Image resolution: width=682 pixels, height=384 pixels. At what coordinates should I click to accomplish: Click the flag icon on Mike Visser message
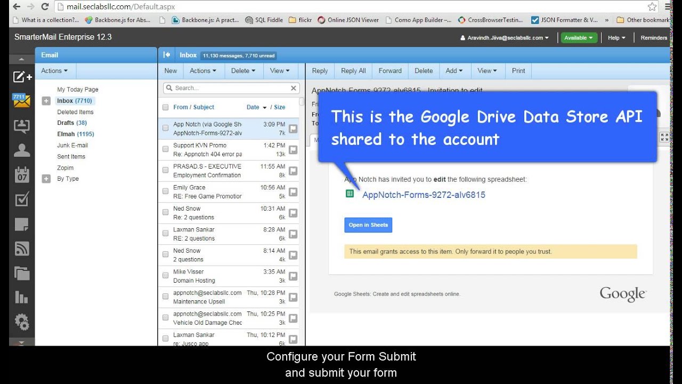pos(293,276)
